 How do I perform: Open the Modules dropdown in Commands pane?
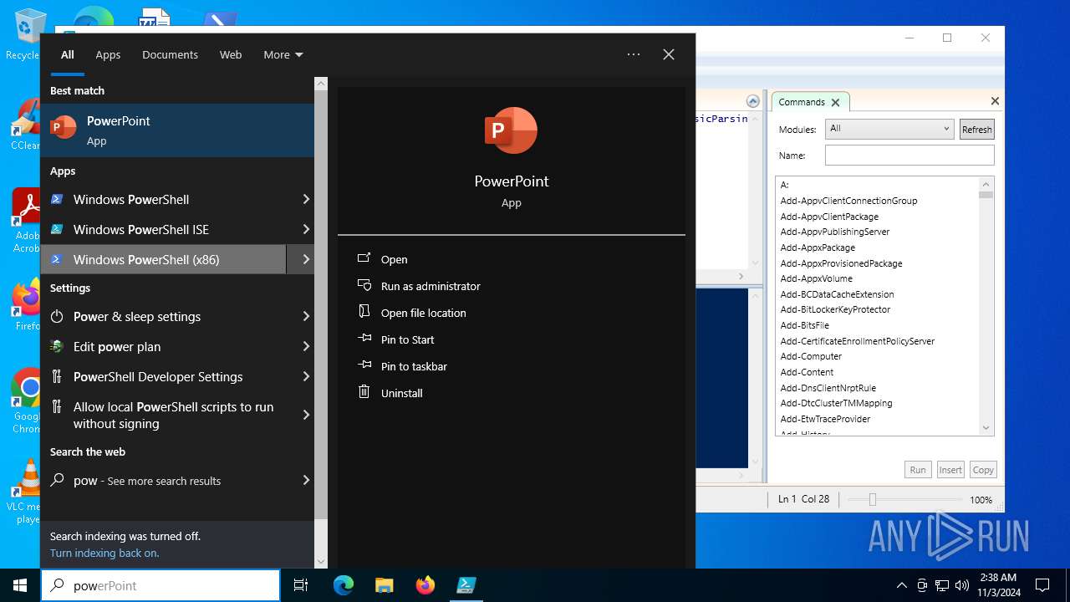pos(889,129)
